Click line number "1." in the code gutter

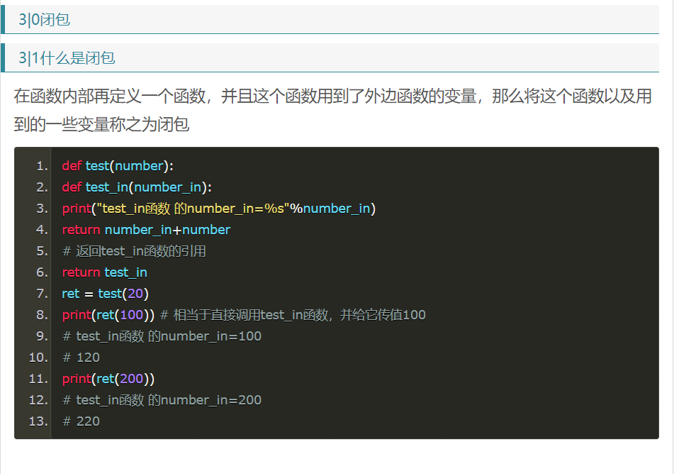point(42,166)
